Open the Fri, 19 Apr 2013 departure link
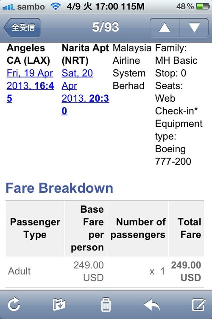 click(x=31, y=85)
